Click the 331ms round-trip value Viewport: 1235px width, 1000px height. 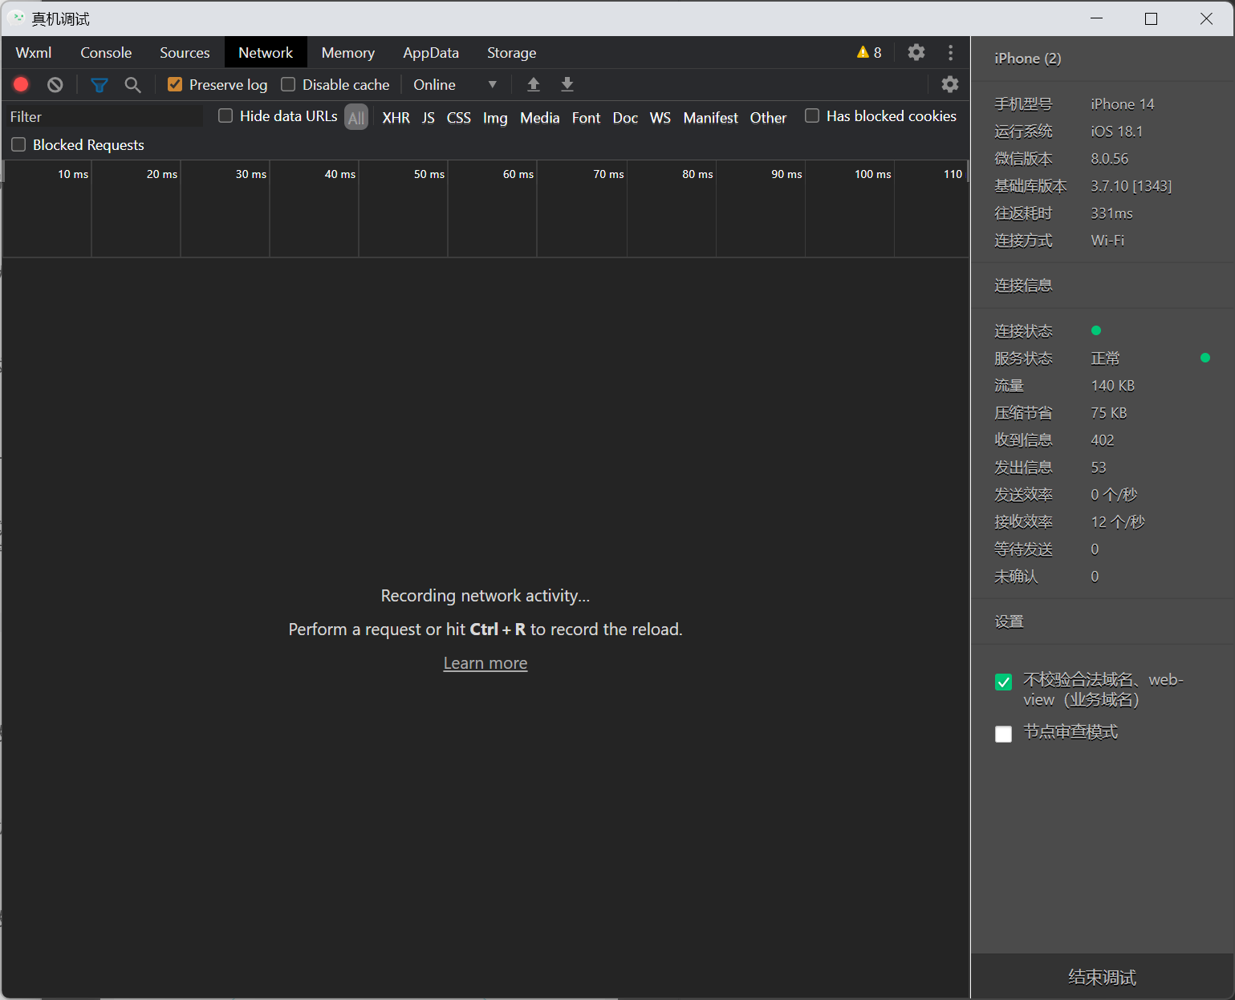click(1112, 213)
